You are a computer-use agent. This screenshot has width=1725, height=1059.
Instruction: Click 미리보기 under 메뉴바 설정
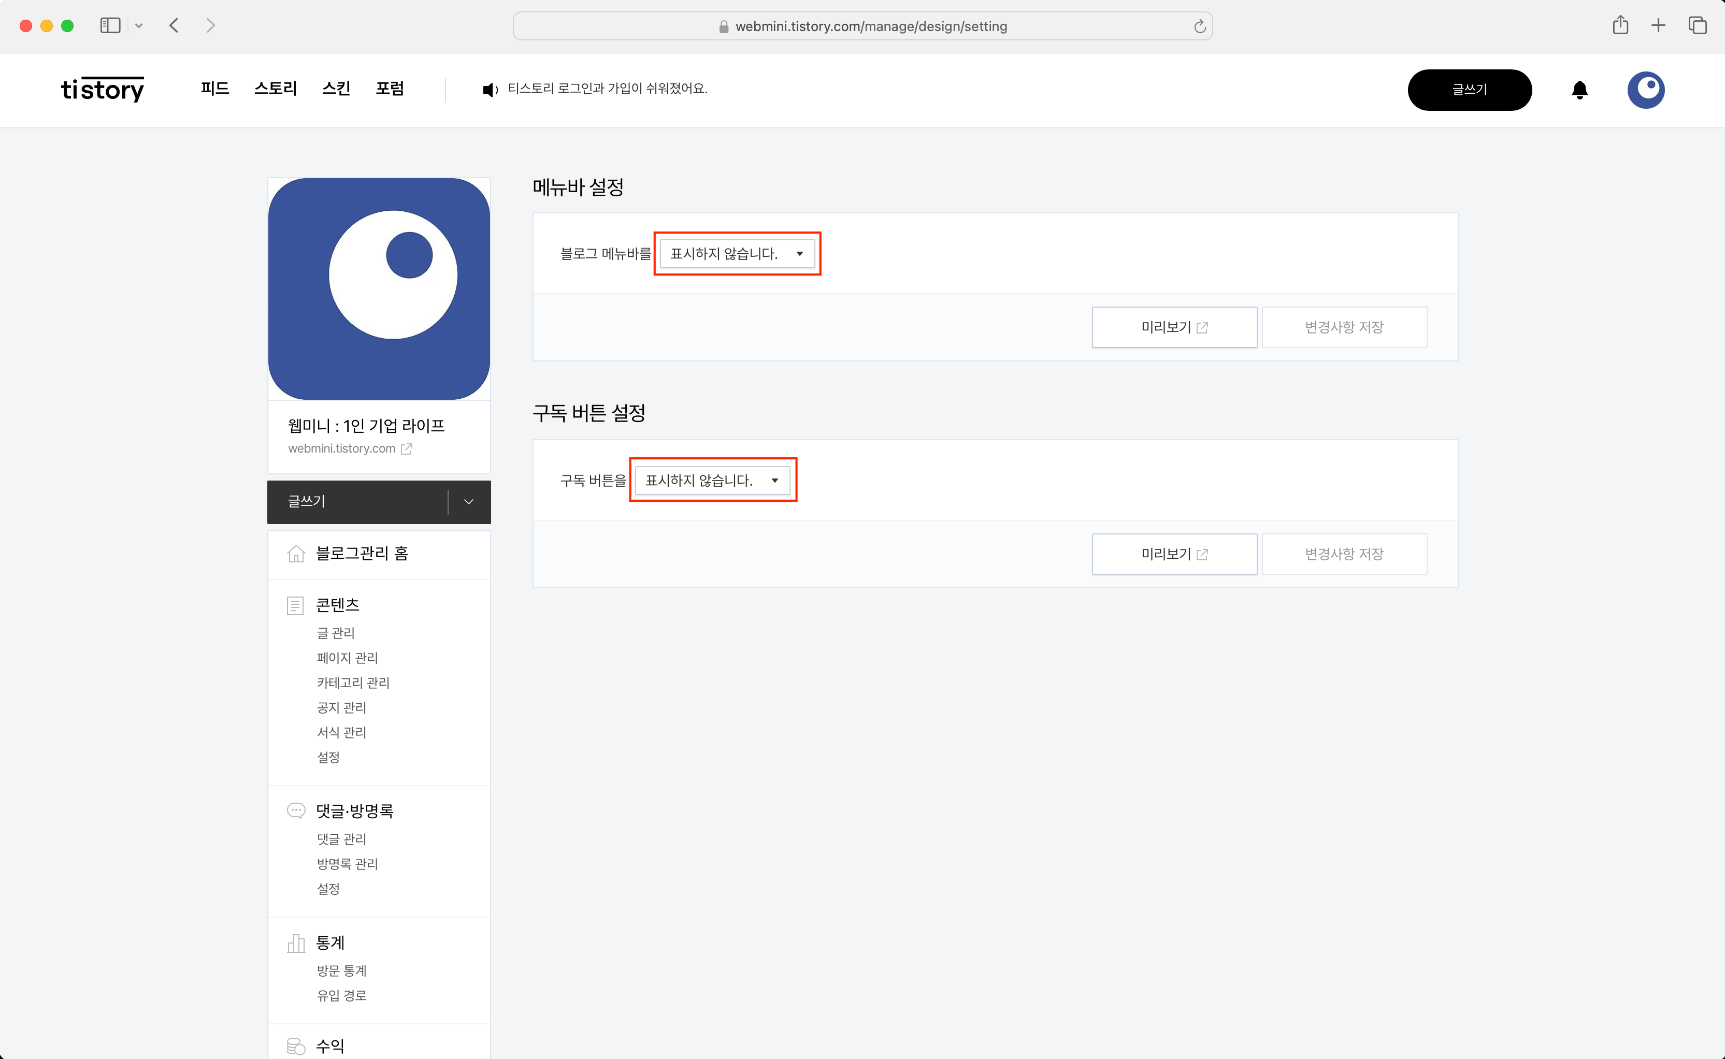(1174, 327)
